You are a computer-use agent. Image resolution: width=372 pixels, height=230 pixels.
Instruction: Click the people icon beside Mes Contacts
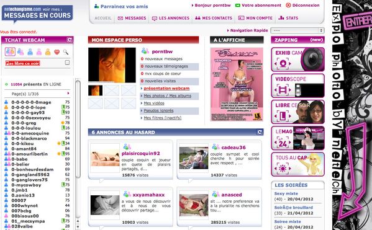tap(197, 18)
